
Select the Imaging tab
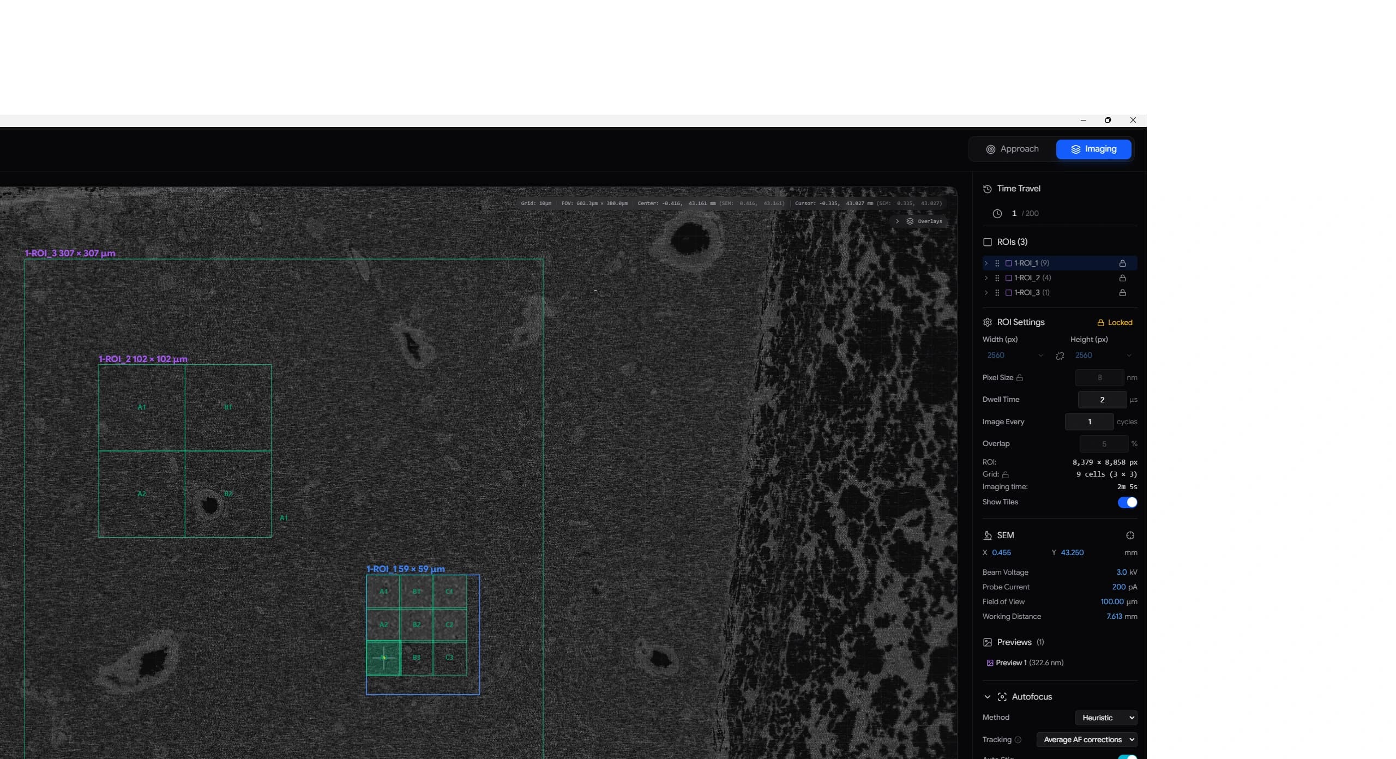[1093, 149]
